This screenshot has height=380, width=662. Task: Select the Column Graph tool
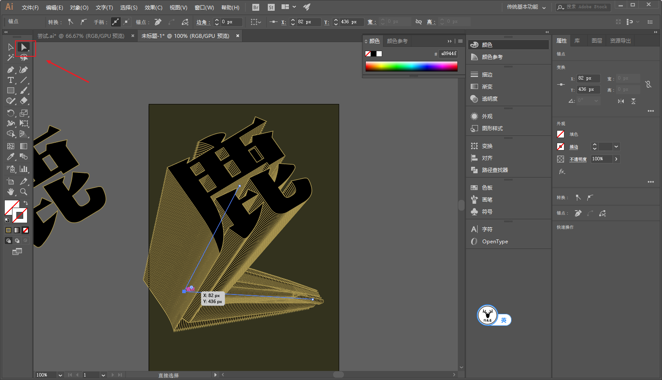[x=24, y=169]
